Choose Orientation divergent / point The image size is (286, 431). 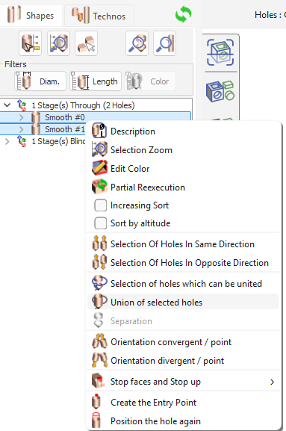[x=184, y=361]
